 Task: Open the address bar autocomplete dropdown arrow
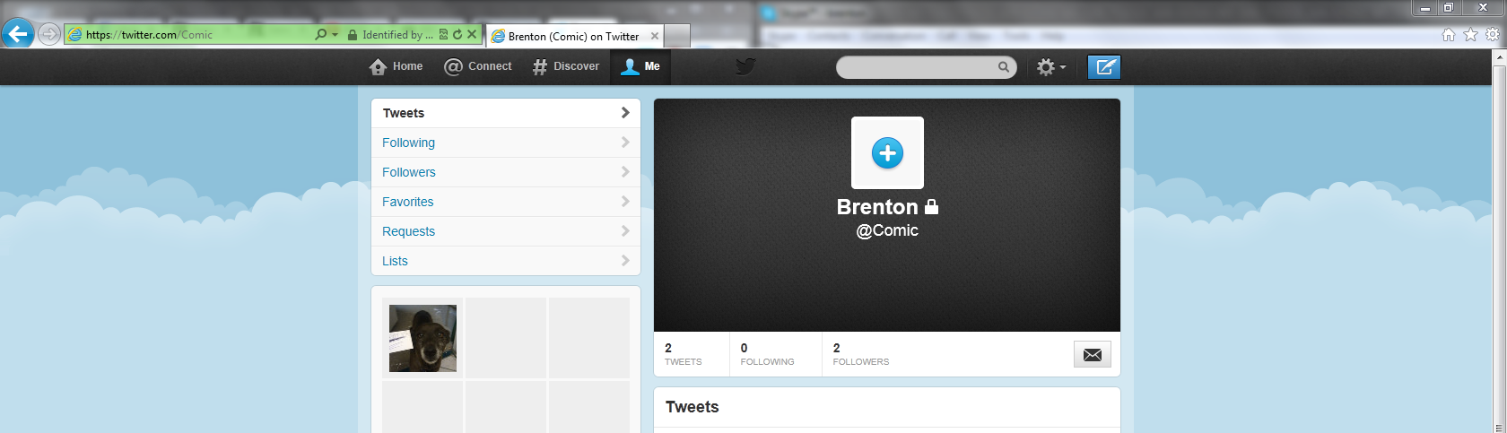pos(335,35)
